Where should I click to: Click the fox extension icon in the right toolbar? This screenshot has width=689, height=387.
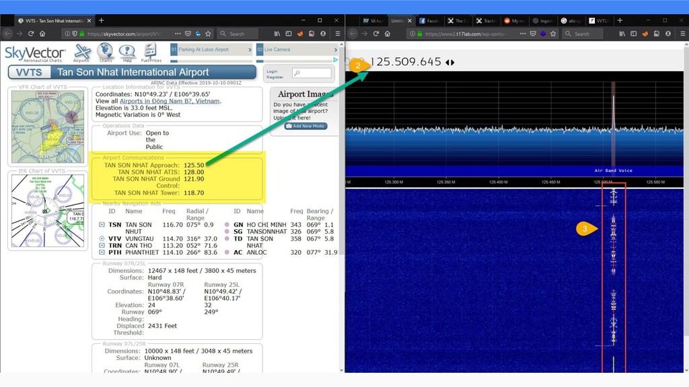click(x=645, y=34)
